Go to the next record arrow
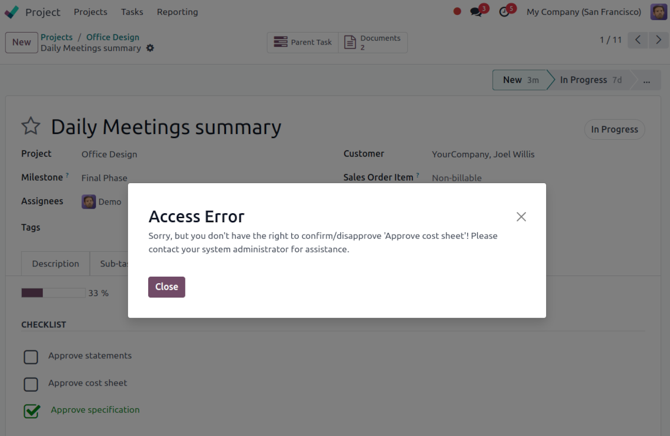The image size is (670, 436). pos(658,40)
